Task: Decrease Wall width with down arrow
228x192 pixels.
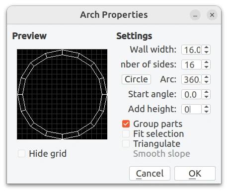Action: 206,52
